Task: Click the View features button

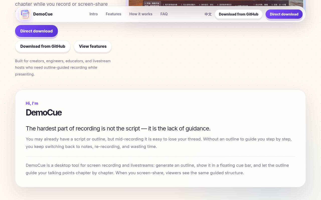Action: coord(93,46)
